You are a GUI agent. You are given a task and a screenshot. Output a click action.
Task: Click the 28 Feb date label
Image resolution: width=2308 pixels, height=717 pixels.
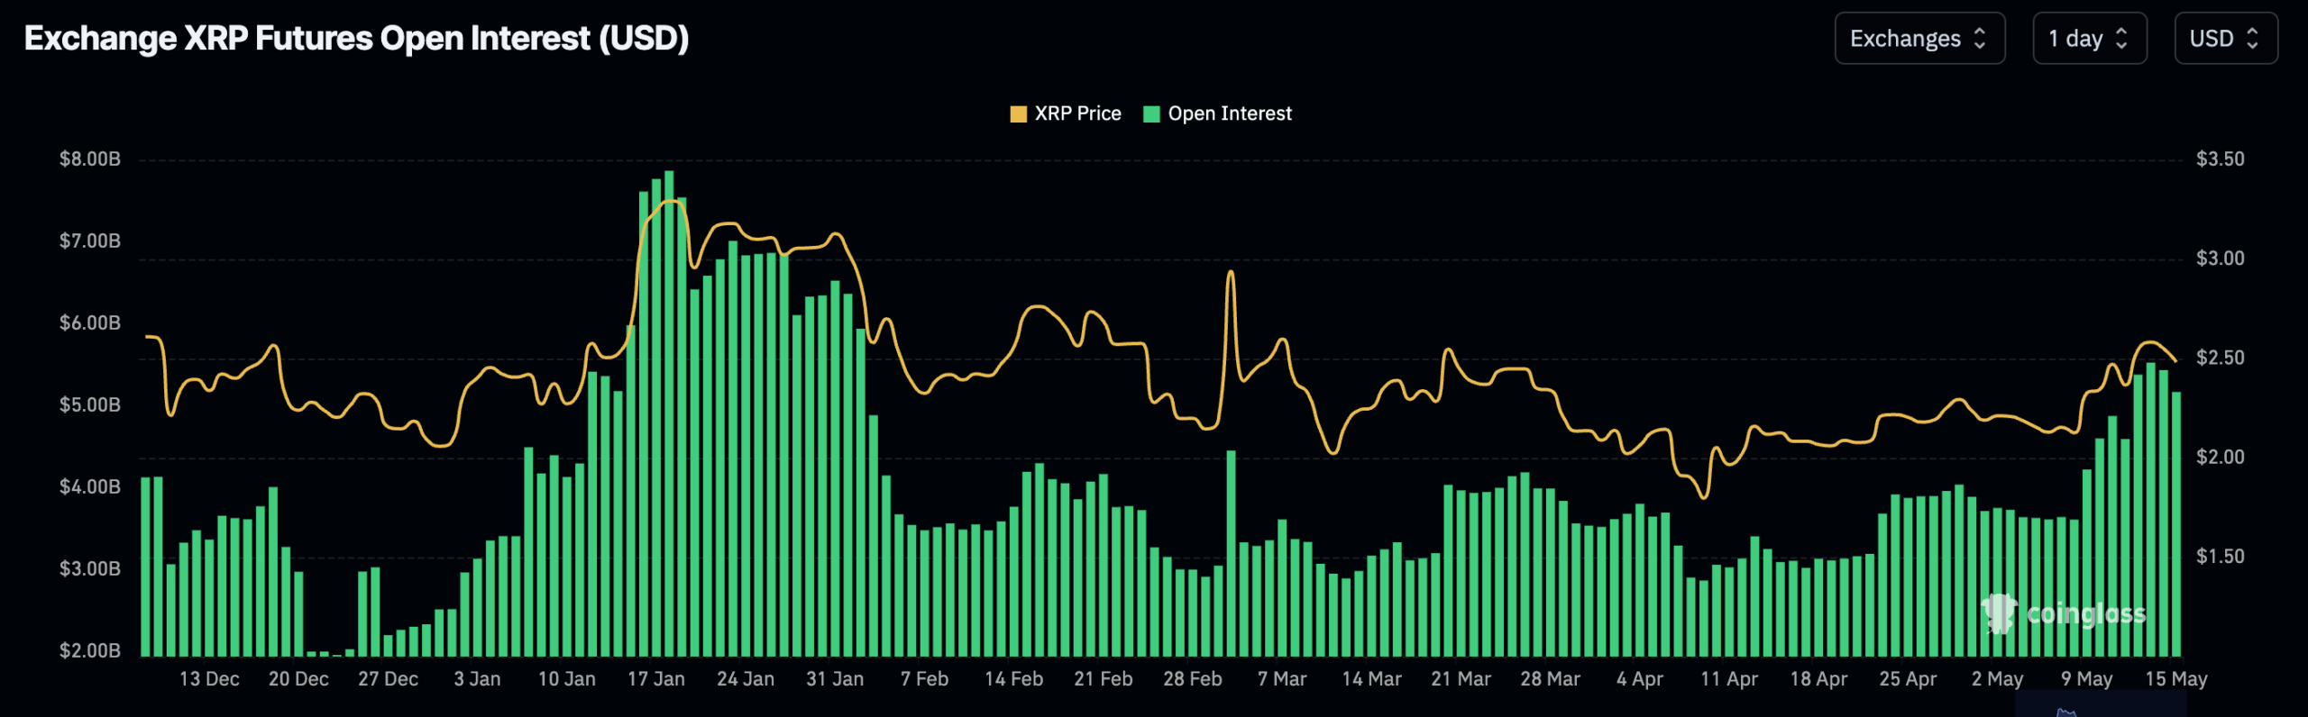click(1192, 679)
